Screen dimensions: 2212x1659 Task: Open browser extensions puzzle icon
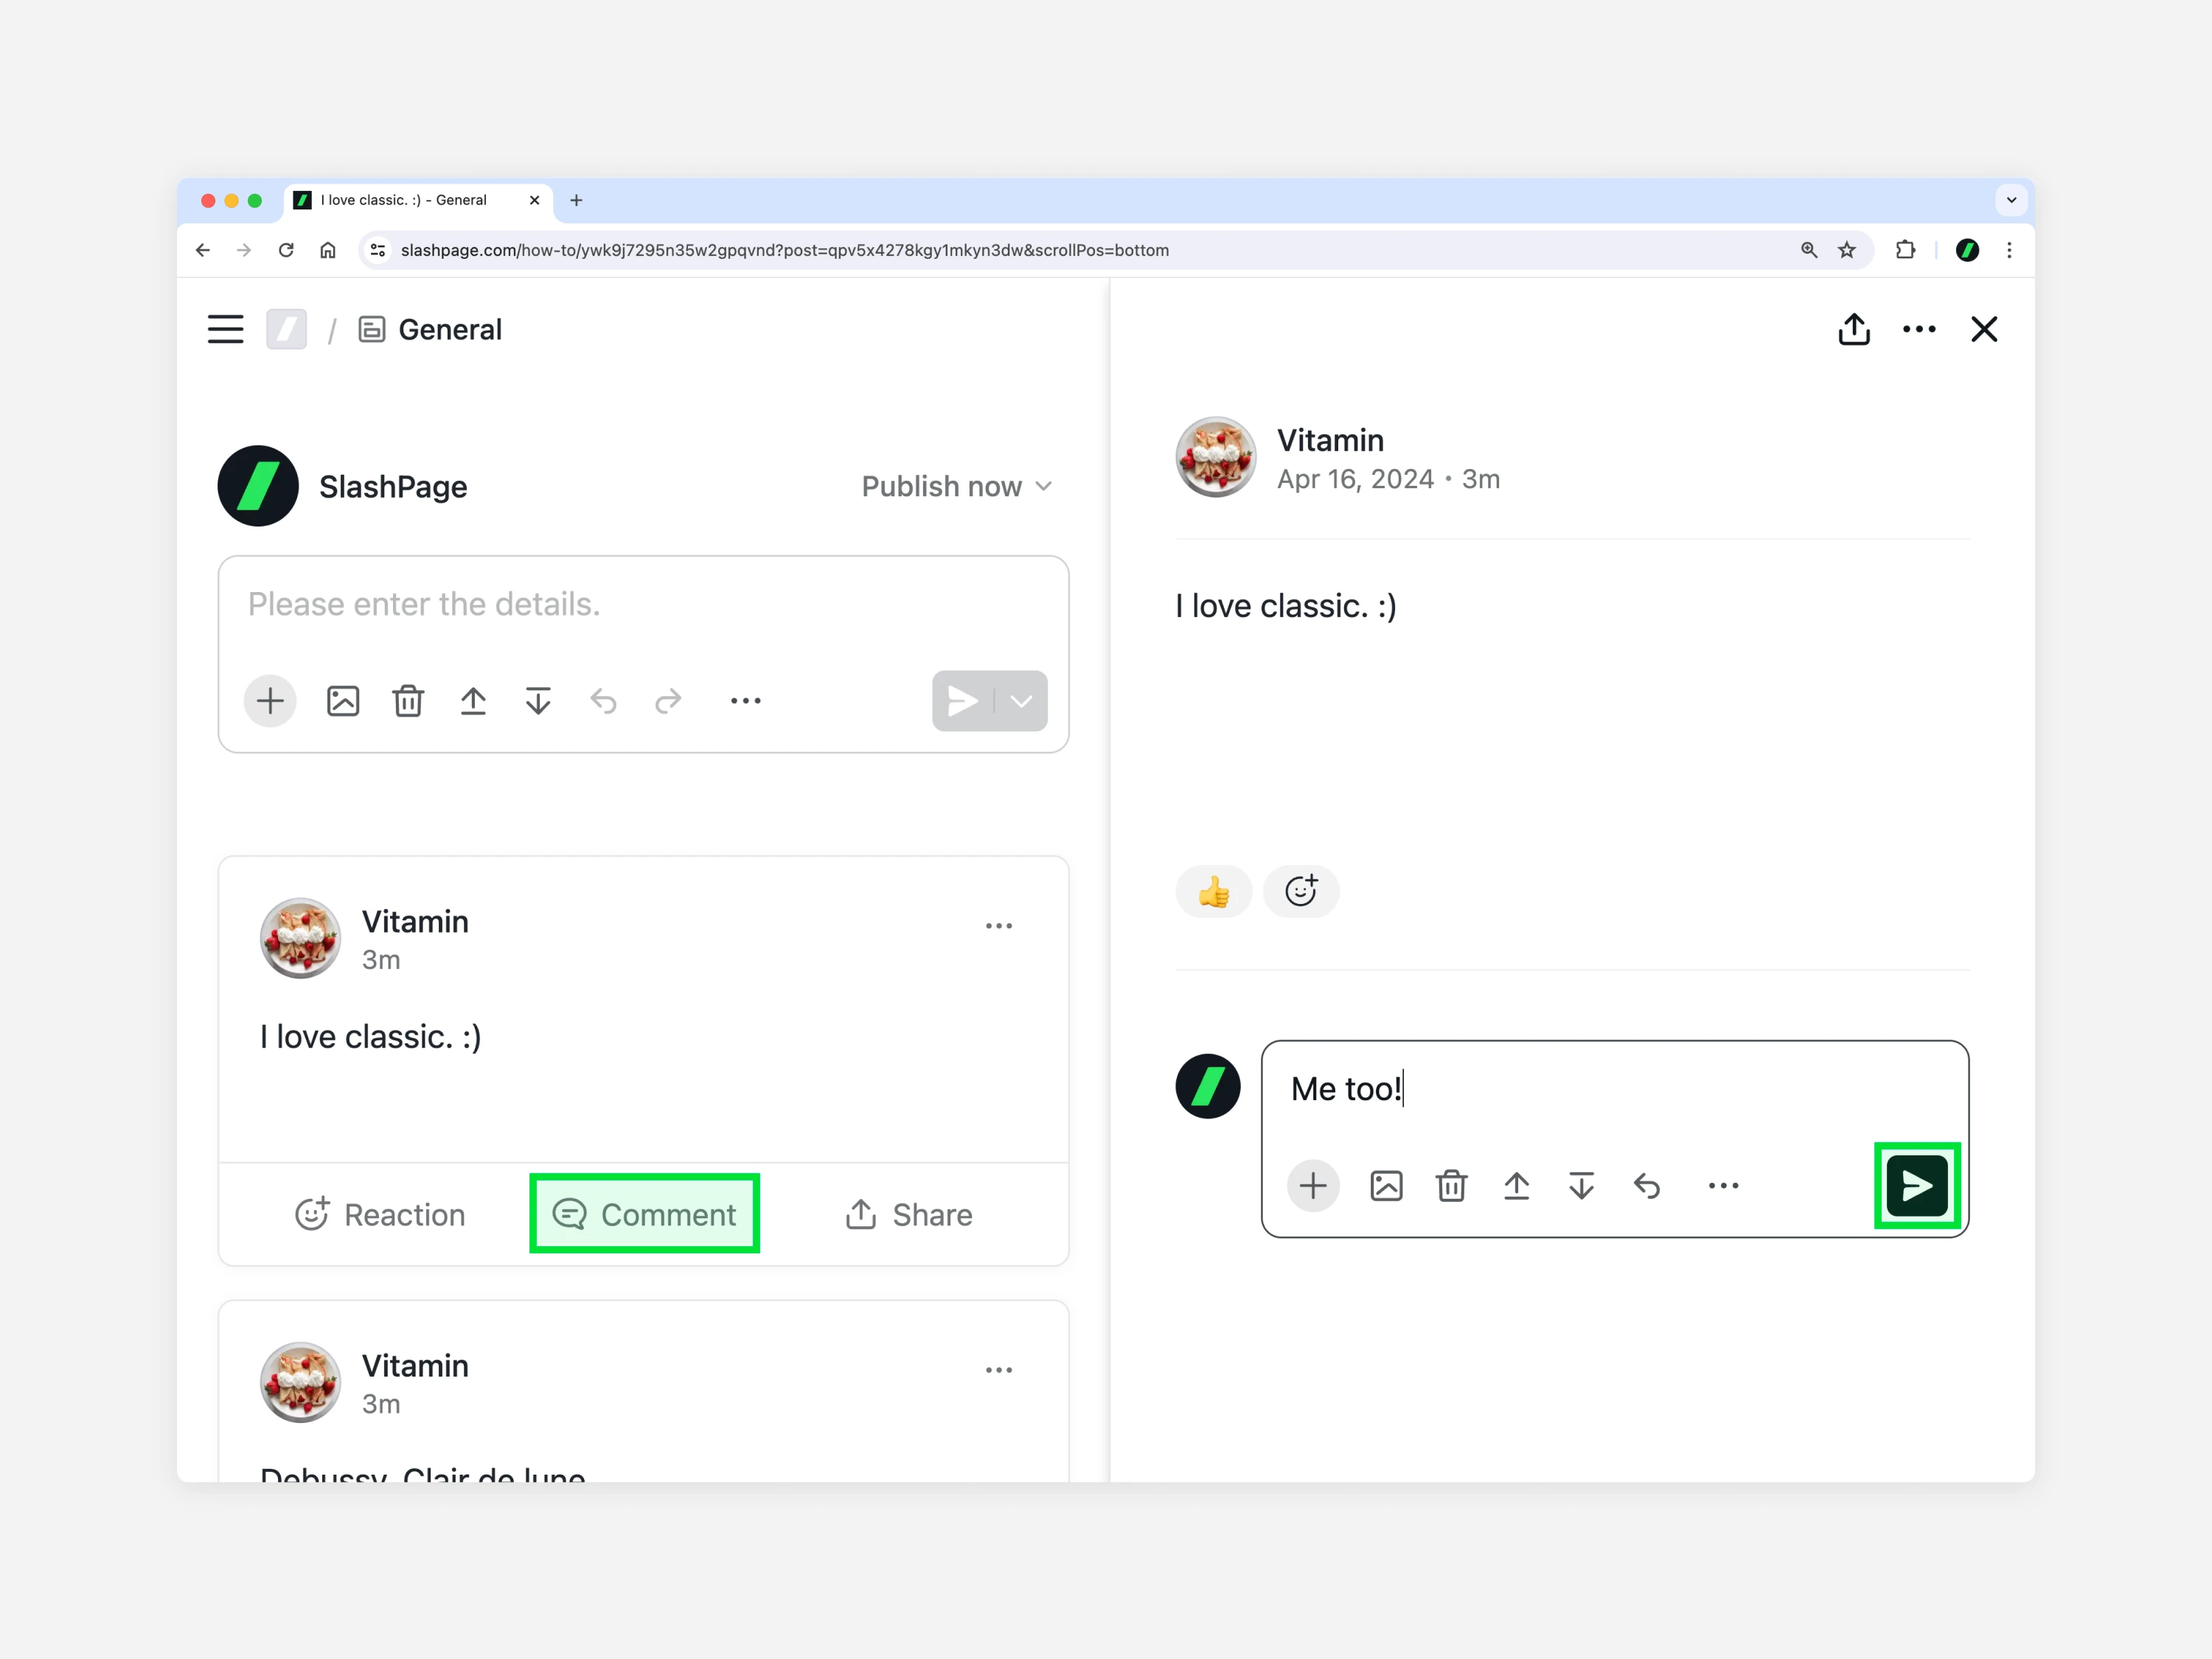pyautogui.click(x=1905, y=250)
